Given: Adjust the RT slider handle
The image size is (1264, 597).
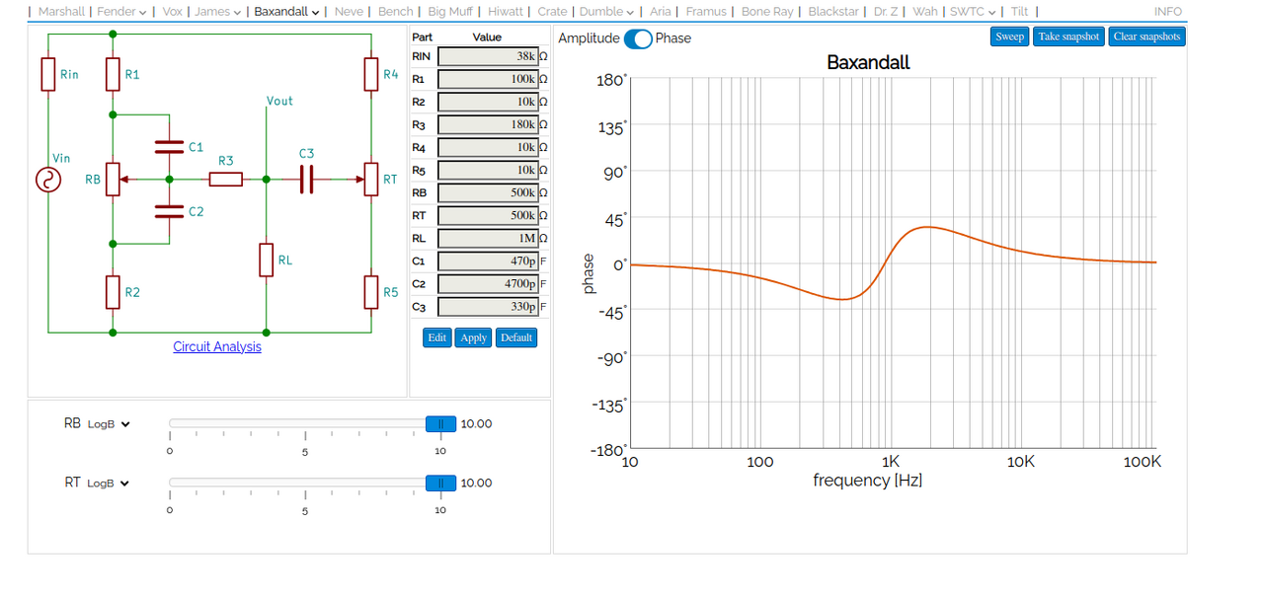Looking at the screenshot, I should point(440,483).
